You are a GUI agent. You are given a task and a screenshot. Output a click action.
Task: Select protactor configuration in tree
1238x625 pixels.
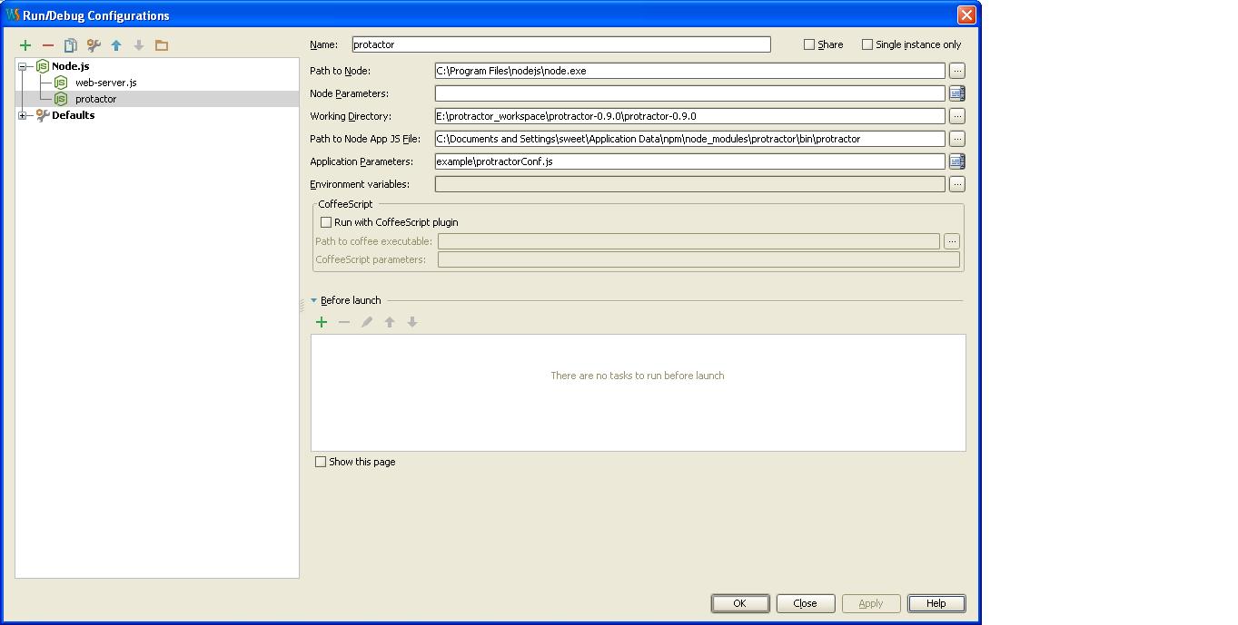pos(95,99)
